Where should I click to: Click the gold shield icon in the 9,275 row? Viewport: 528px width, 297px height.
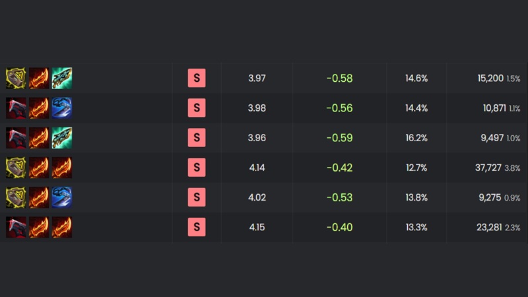click(16, 197)
